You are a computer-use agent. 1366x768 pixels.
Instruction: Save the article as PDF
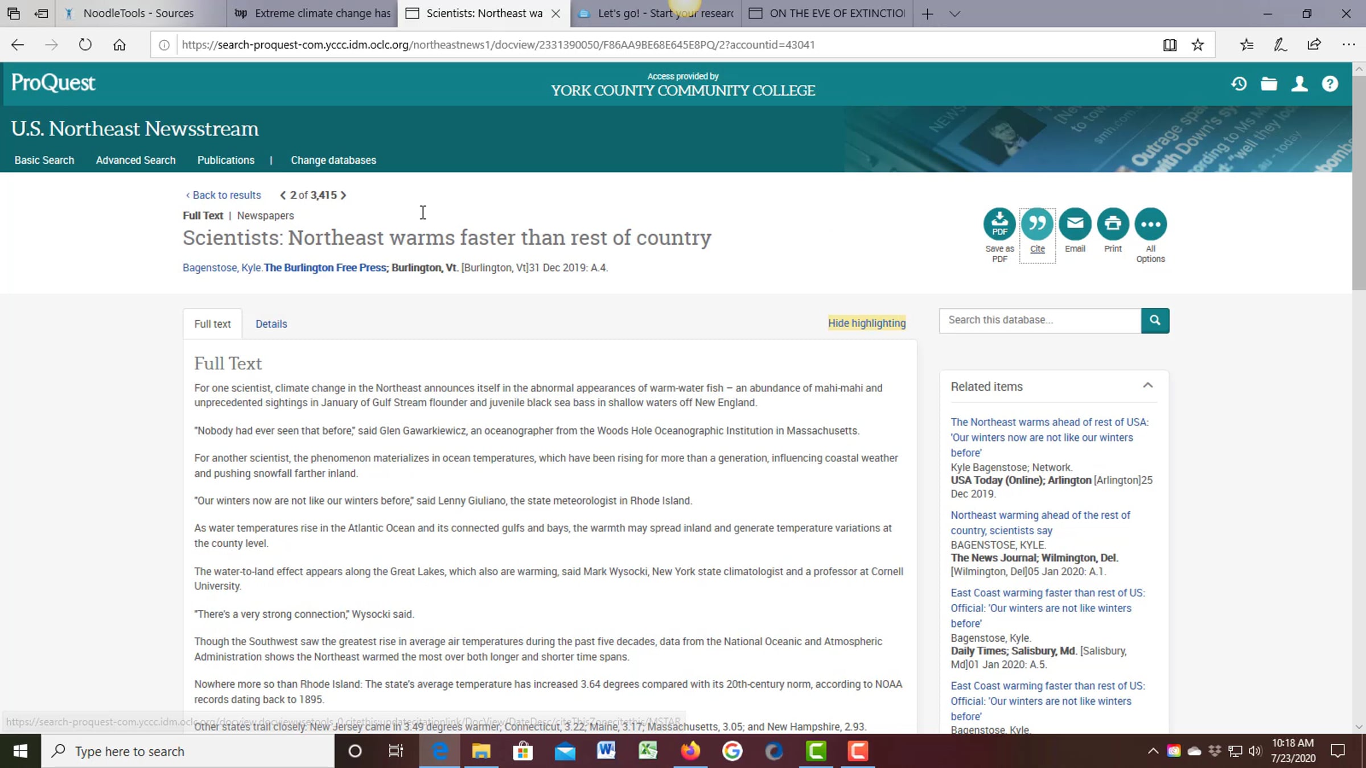click(999, 235)
